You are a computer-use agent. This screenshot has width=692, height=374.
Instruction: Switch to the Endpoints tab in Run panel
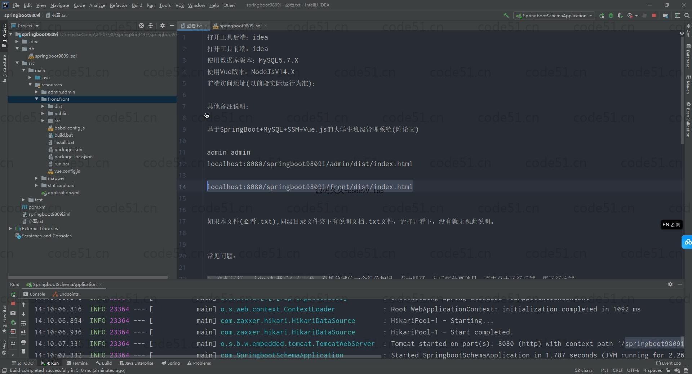[65, 294]
